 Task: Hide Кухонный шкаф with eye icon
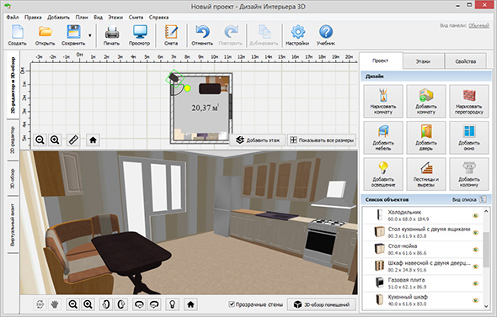475,300
